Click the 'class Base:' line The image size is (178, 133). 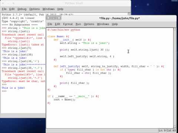pos(58,37)
